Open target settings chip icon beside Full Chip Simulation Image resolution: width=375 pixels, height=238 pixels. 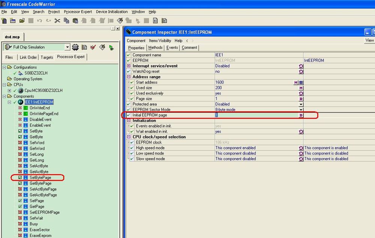[x=75, y=47]
